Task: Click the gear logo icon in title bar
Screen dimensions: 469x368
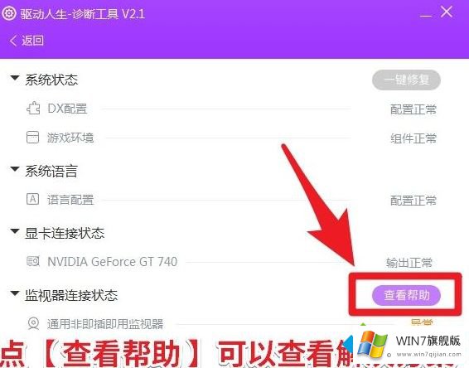Action: click(8, 14)
